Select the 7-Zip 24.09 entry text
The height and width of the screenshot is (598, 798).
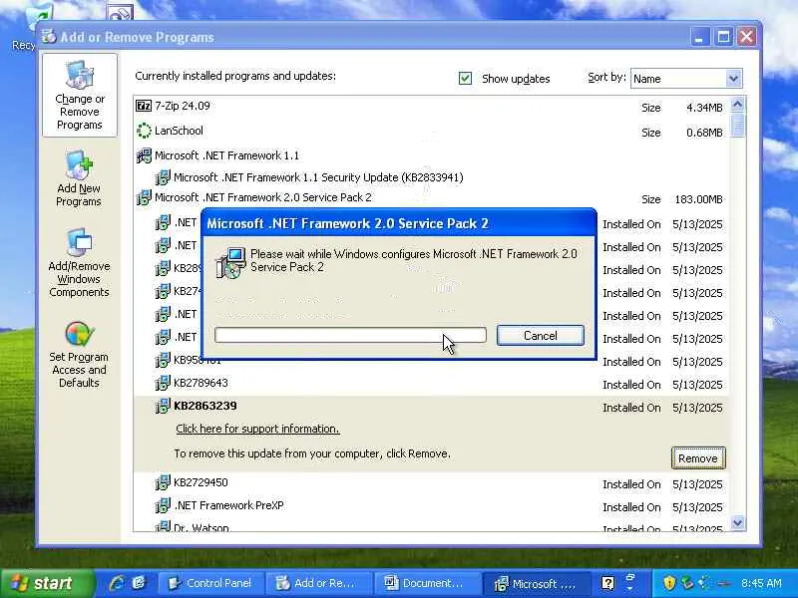[x=183, y=106]
